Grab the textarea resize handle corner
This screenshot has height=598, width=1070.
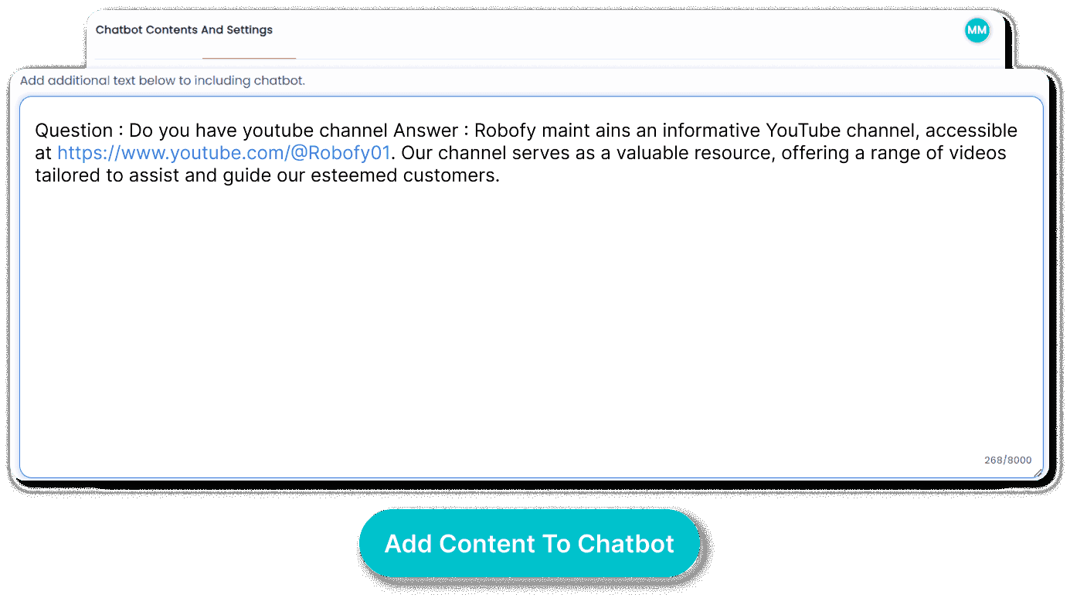(x=1038, y=472)
